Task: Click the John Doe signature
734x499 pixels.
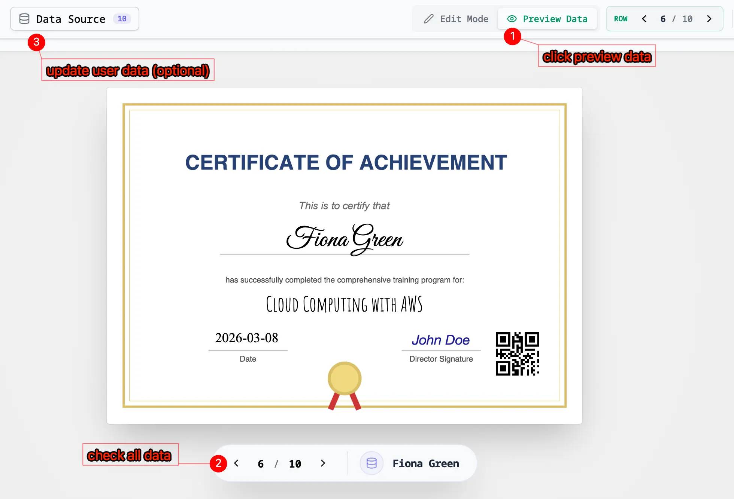Action: point(440,340)
